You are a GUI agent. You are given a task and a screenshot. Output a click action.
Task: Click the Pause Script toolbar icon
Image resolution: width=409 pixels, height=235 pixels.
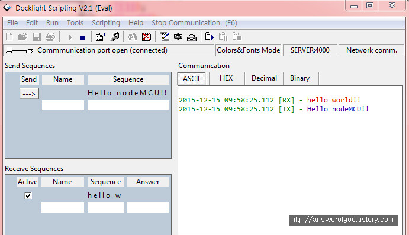[223, 37]
